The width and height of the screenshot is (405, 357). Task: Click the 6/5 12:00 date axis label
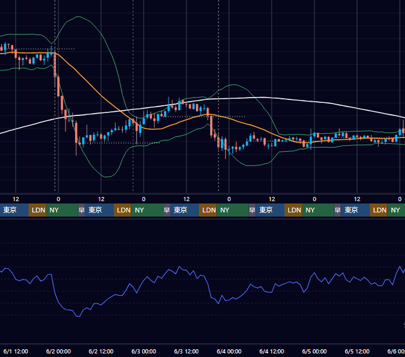357,351
